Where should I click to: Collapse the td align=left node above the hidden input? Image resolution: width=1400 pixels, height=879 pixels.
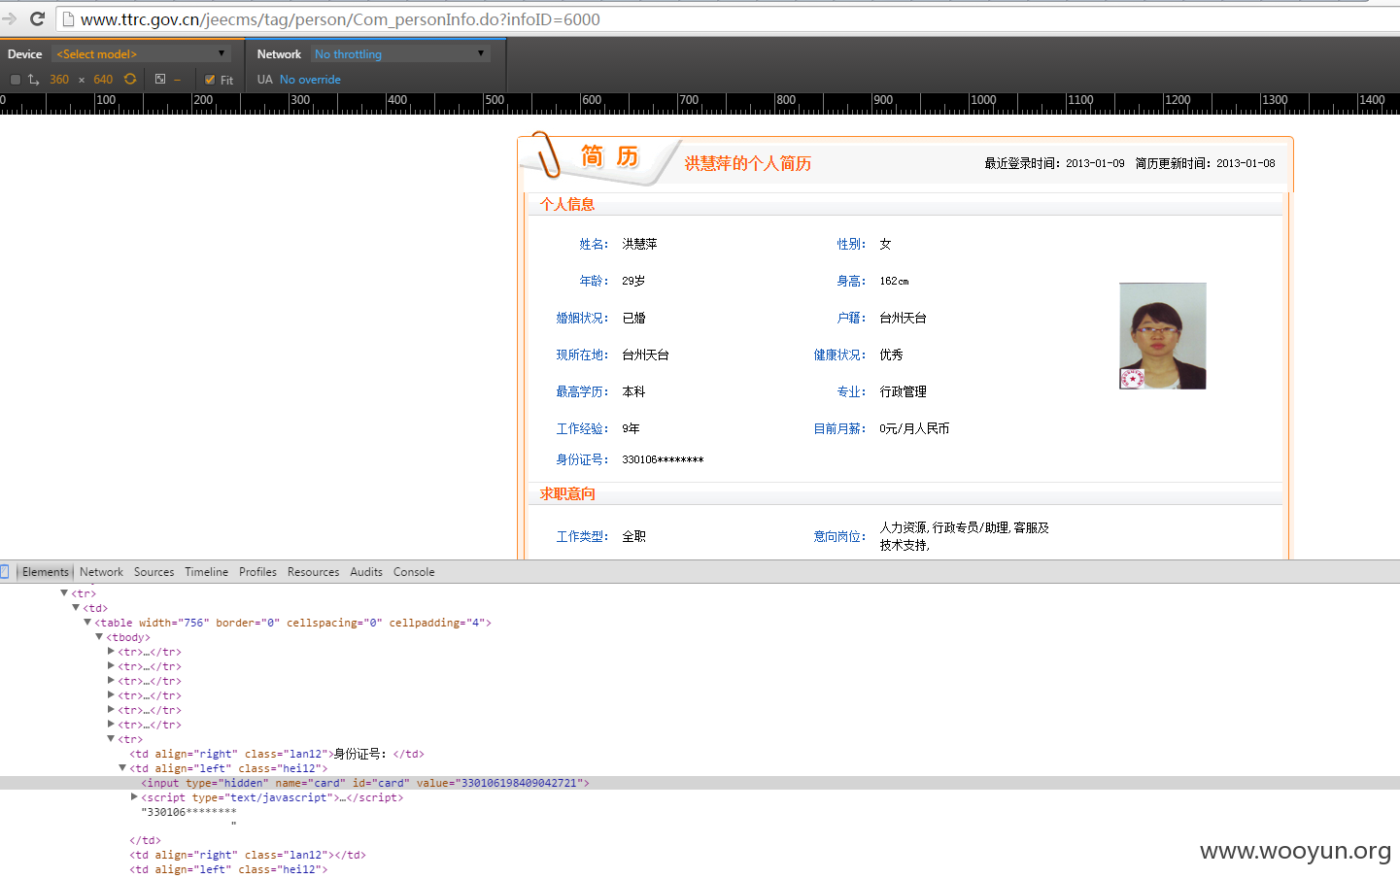click(x=122, y=767)
